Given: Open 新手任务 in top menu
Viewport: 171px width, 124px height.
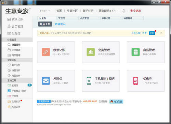Looking at the screenshot, I should 88,11.
